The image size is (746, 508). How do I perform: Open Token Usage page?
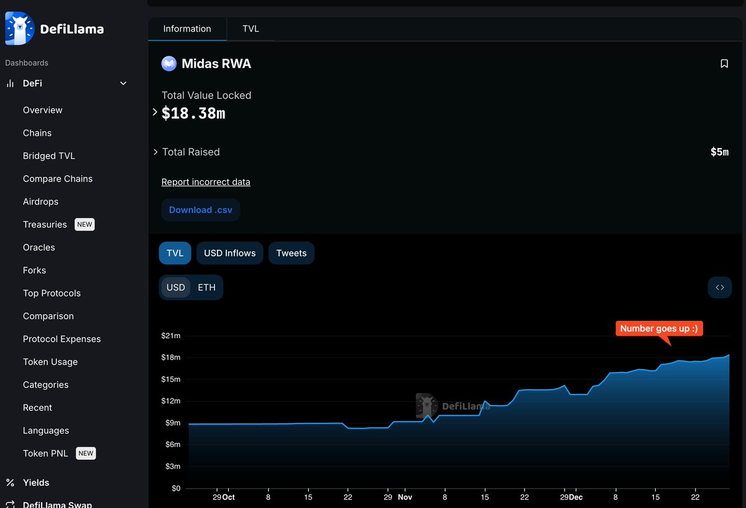coord(50,362)
